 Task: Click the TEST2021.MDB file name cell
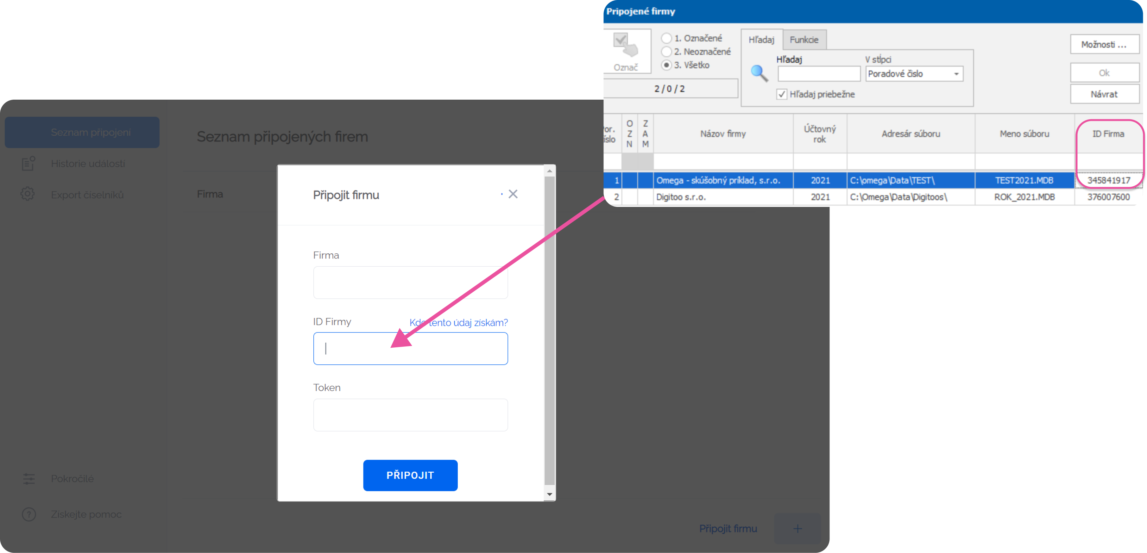point(1024,180)
